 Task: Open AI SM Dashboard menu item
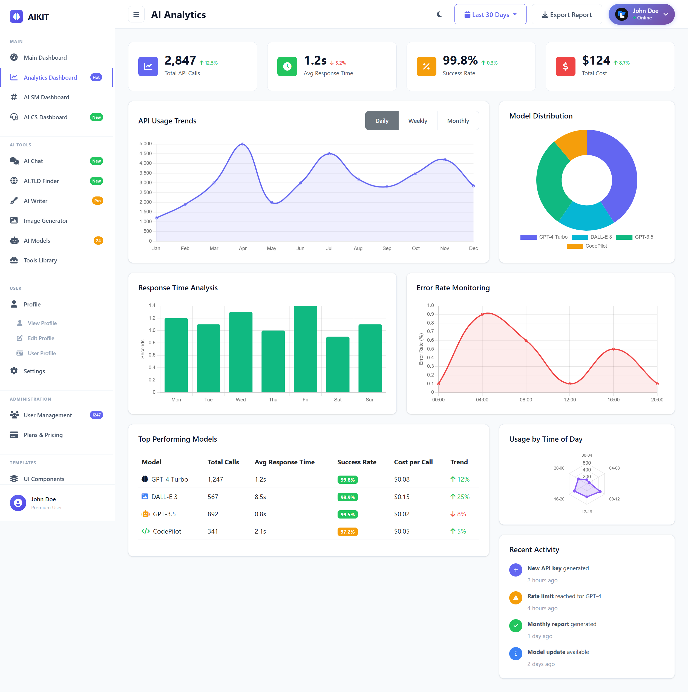point(46,97)
